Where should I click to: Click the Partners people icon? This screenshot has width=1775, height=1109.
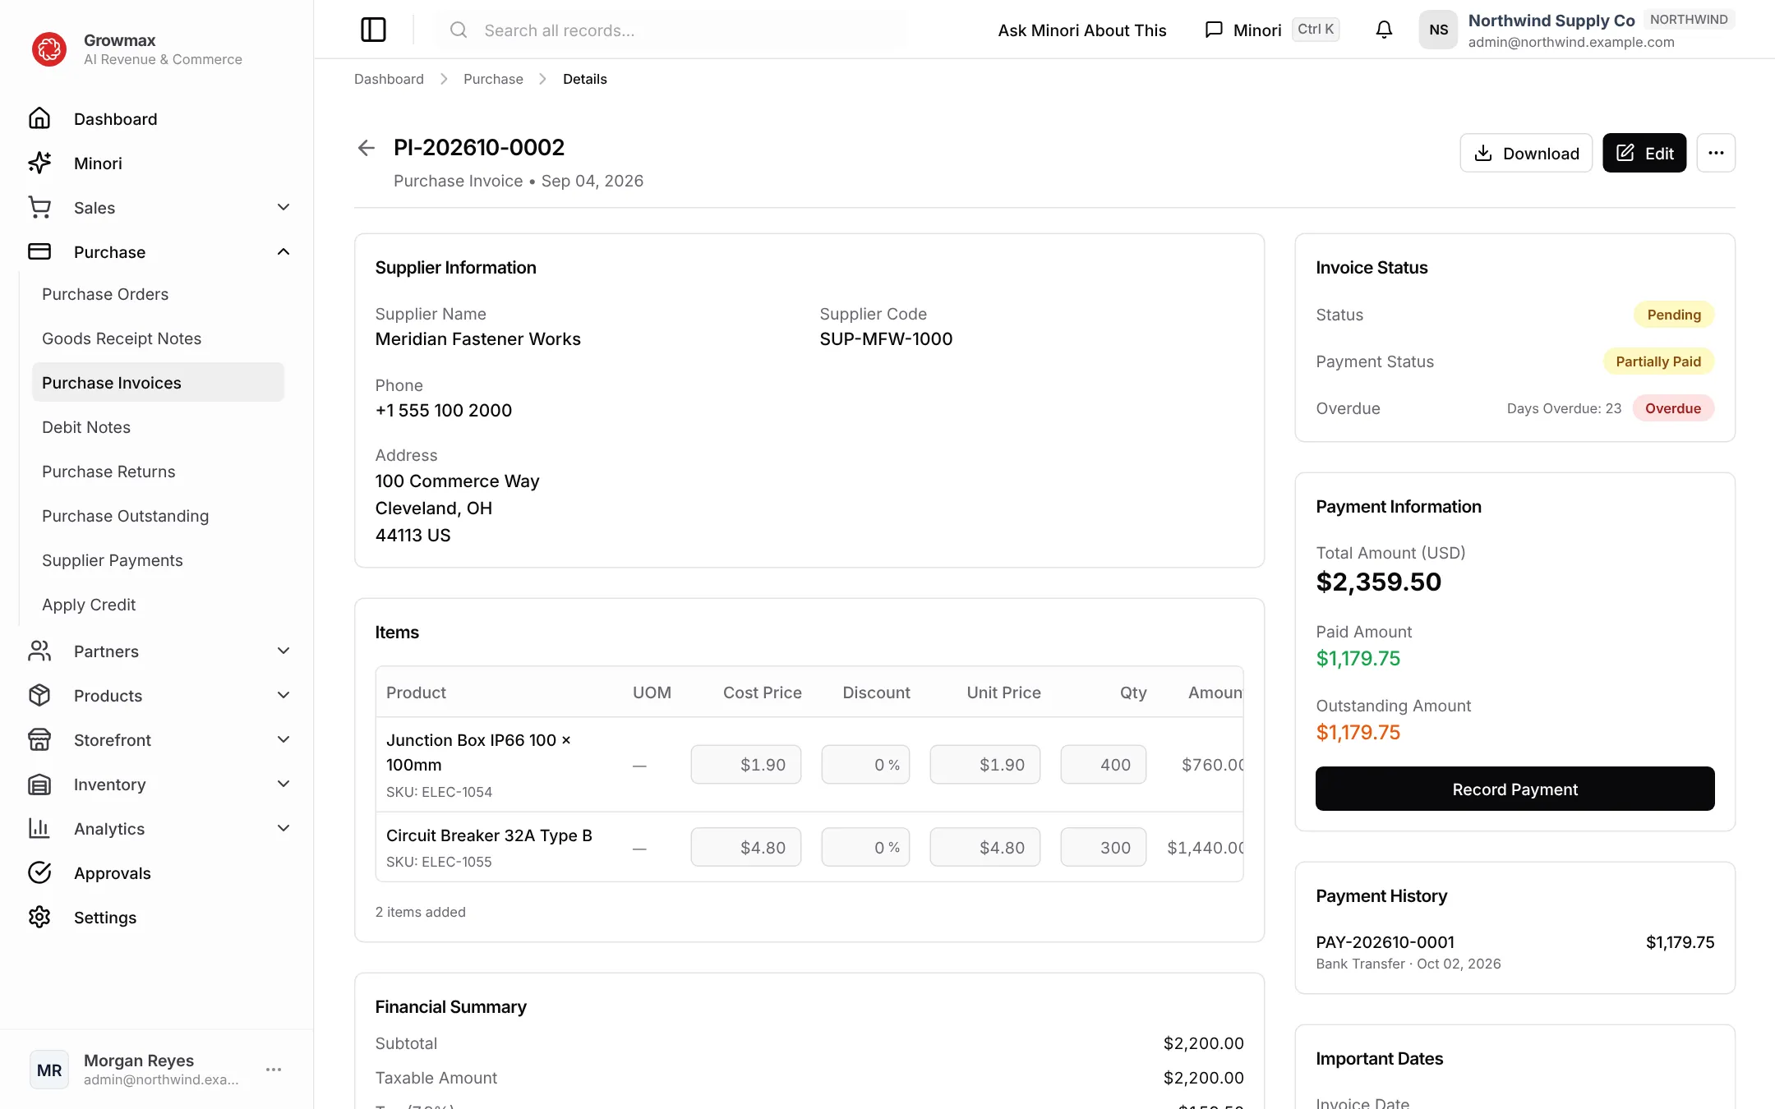pos(39,651)
